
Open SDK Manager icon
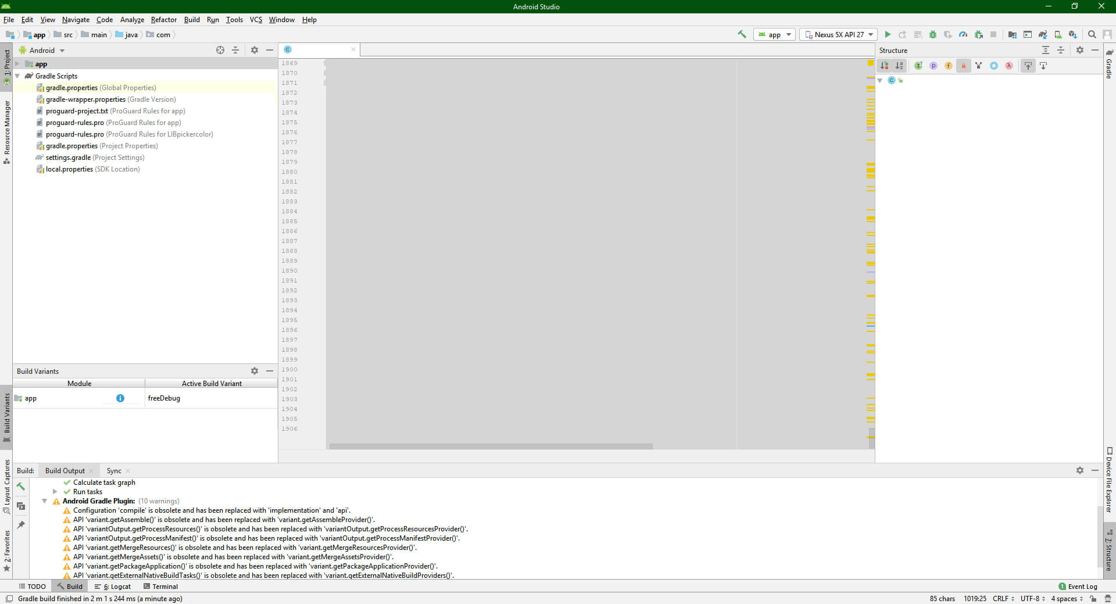(x=1073, y=34)
